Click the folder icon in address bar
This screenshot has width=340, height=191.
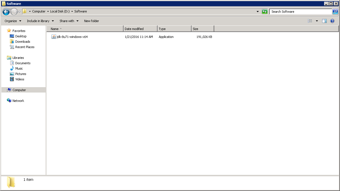click(25, 11)
